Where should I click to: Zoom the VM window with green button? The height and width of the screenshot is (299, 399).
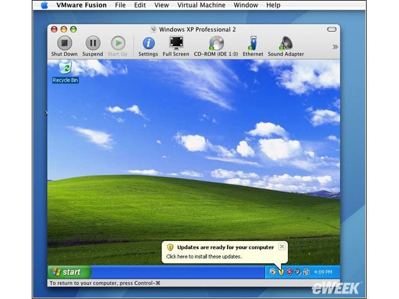(74, 29)
